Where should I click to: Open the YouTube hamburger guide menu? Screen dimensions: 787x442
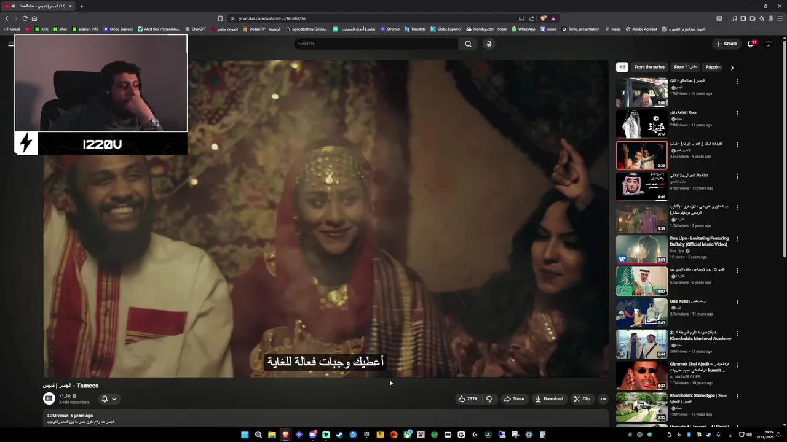(x=10, y=44)
